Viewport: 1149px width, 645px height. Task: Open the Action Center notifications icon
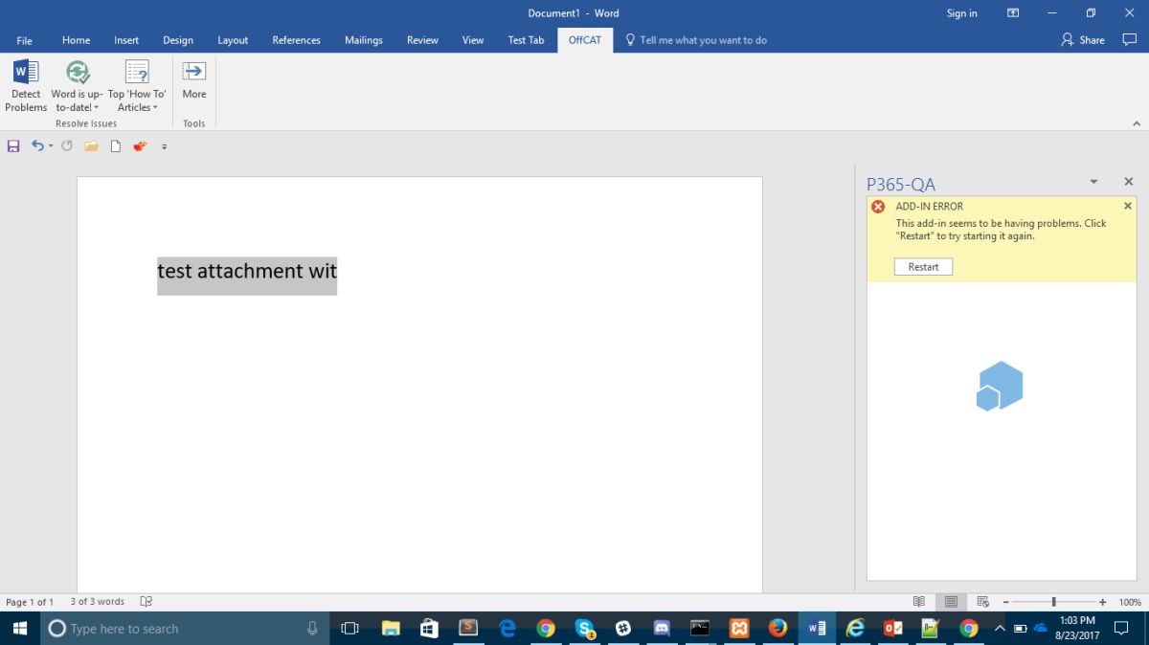pos(1121,629)
